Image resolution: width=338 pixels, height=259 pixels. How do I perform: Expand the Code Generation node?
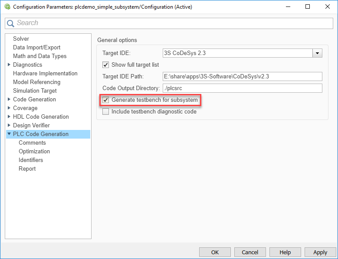[9, 99]
